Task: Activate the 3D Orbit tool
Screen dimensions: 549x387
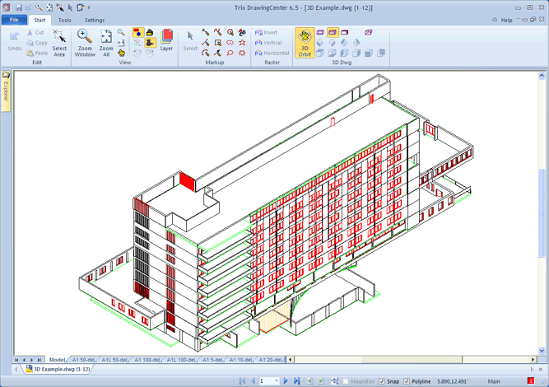Action: (x=305, y=41)
